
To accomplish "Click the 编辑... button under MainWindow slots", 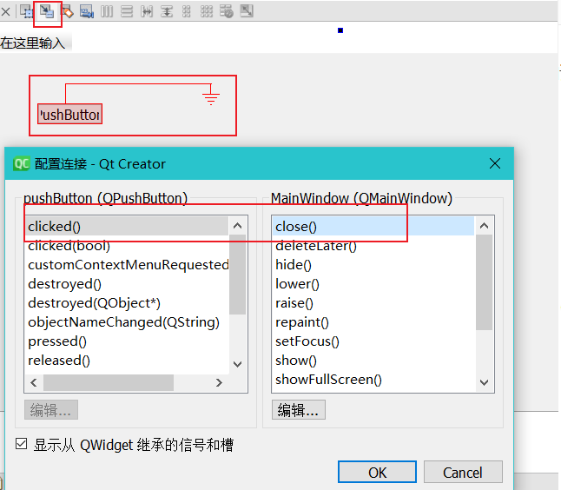I will tap(298, 410).
